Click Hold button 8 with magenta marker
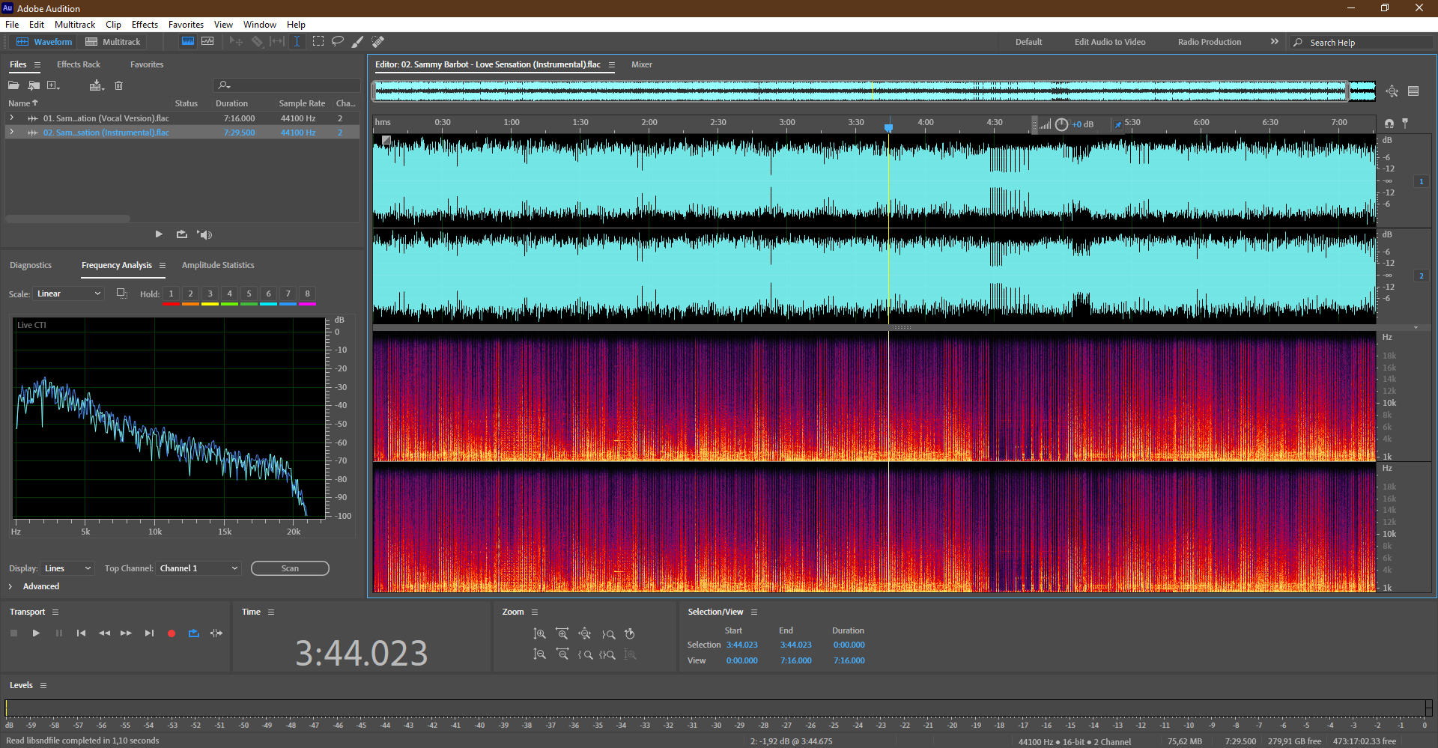The height and width of the screenshot is (748, 1438). click(x=307, y=294)
